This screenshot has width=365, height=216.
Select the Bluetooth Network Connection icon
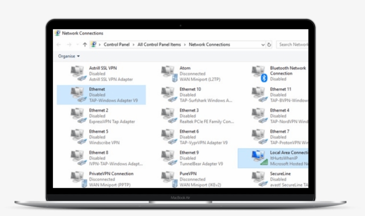coord(260,74)
